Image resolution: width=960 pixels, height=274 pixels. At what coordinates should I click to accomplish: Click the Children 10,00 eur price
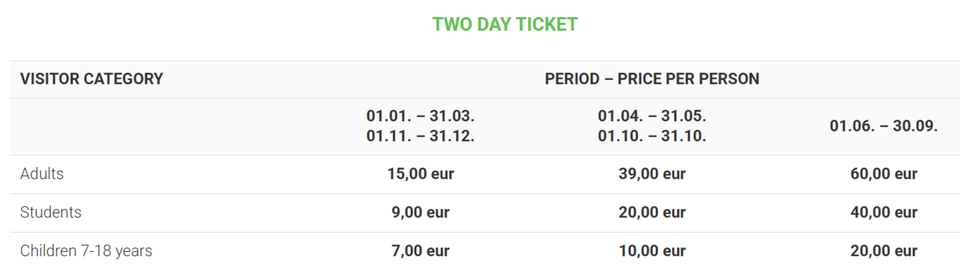652,251
